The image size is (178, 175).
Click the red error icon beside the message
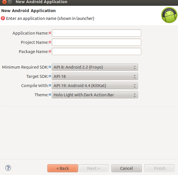(3, 18)
